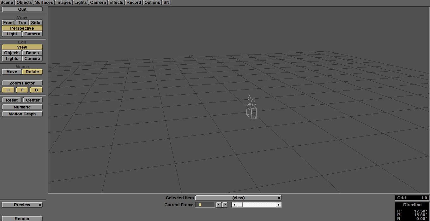Click the Center button
Viewport: 430px width, 221px height.
click(33, 100)
